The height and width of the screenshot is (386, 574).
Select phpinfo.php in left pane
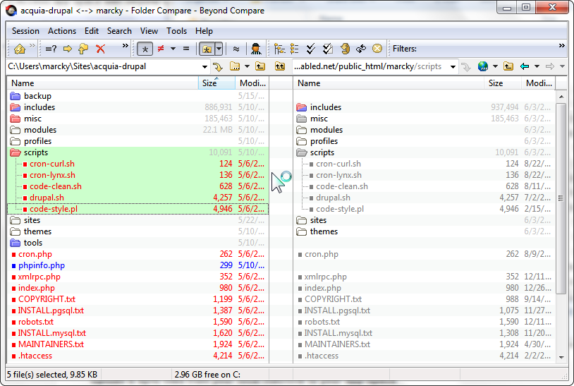[x=138, y=265]
